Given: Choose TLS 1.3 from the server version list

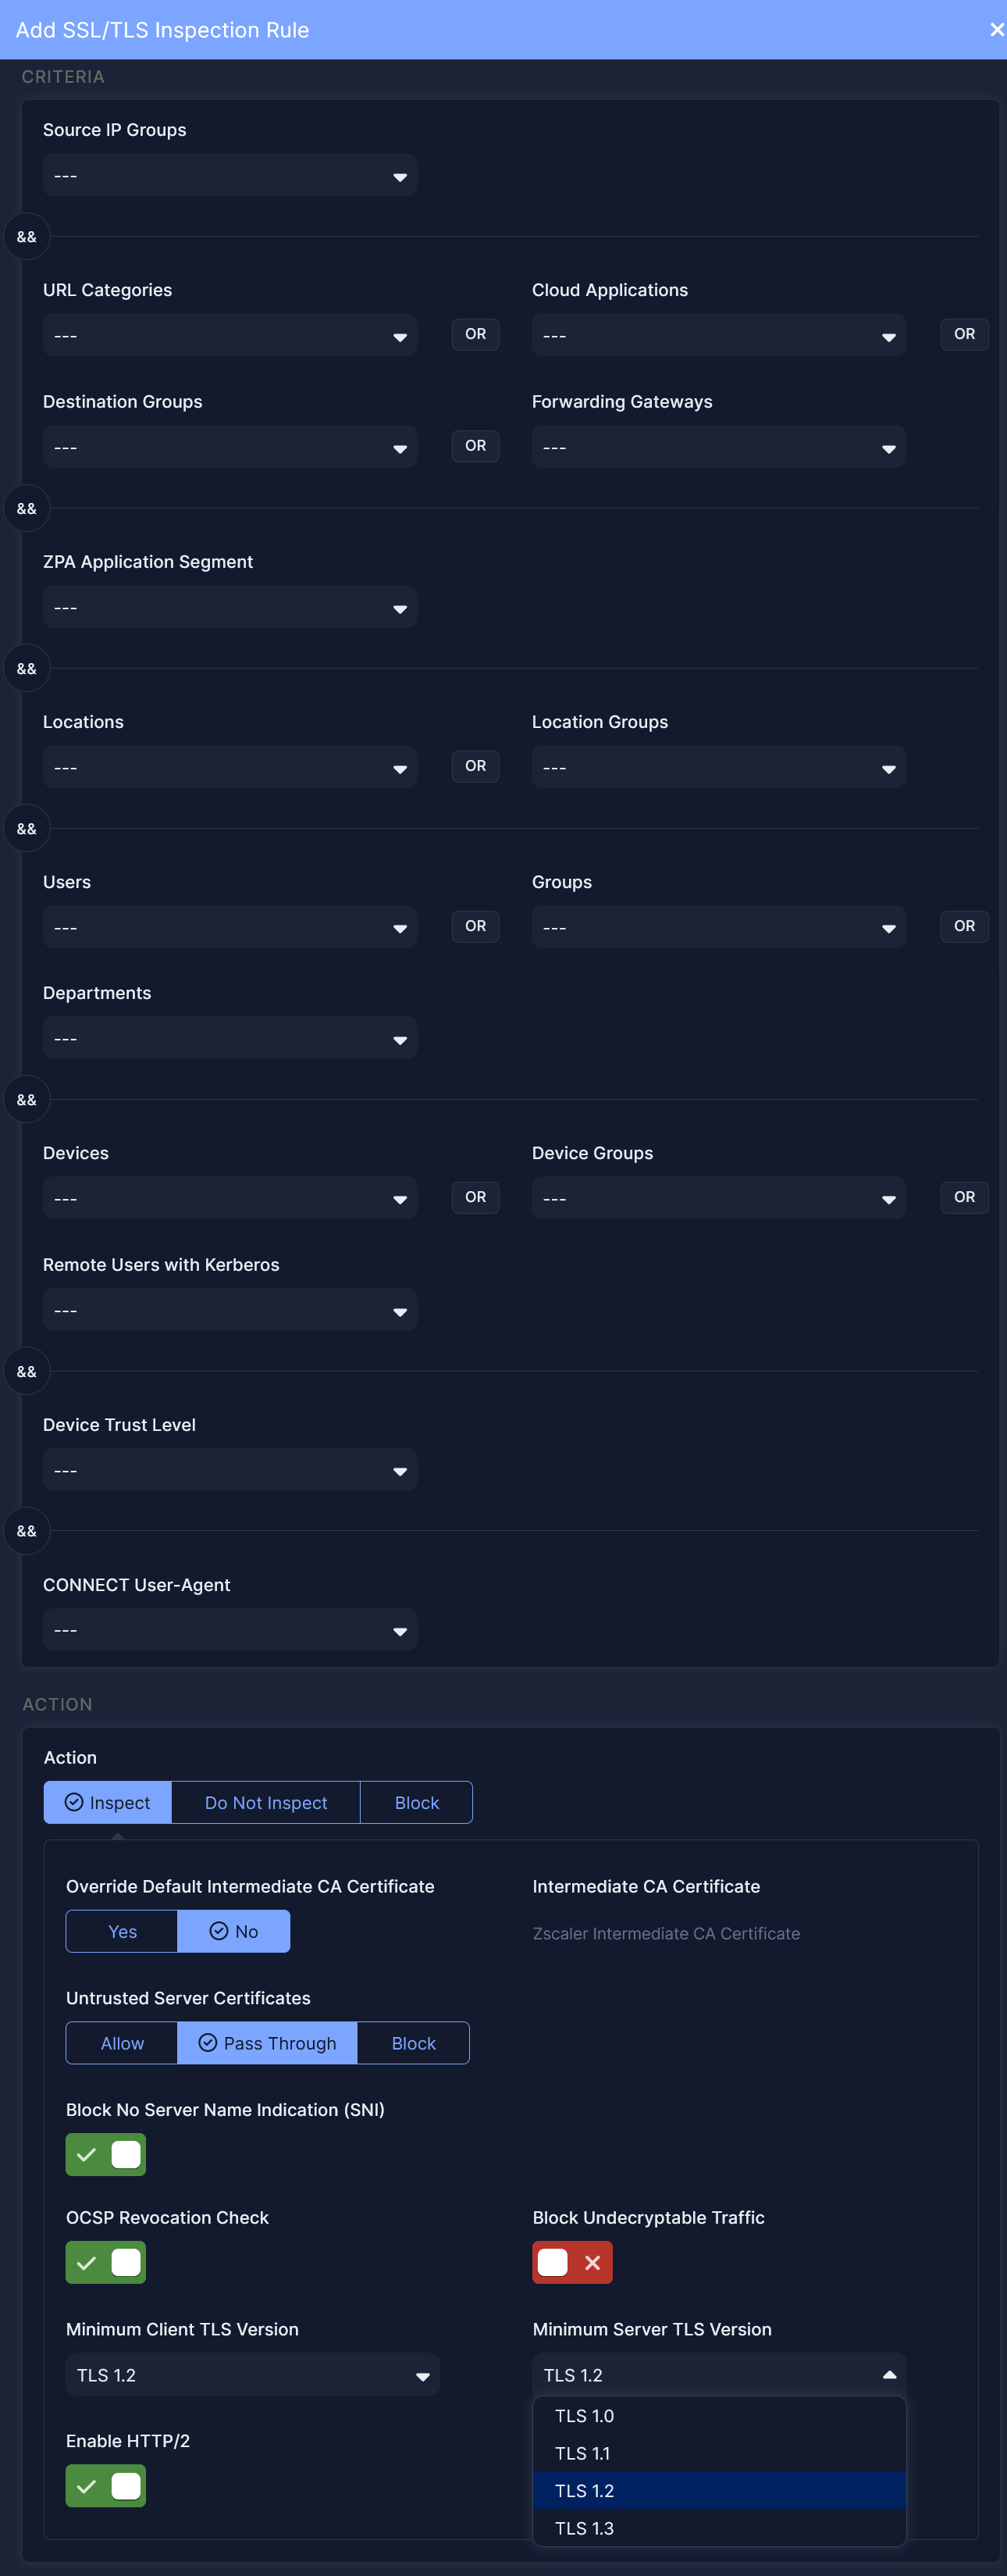Looking at the screenshot, I should [719, 2528].
